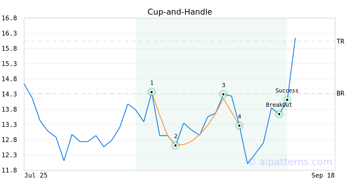The height and width of the screenshot is (188, 359).
Task: Click the aipatterns.com watermark
Action: click(x=290, y=162)
